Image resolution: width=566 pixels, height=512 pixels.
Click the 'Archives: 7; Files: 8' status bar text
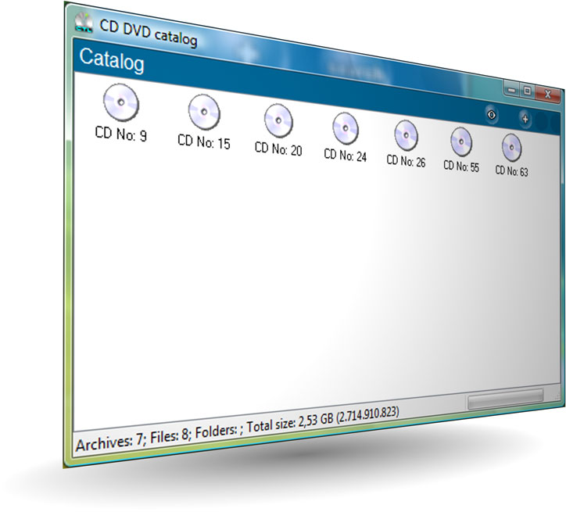pos(133,440)
